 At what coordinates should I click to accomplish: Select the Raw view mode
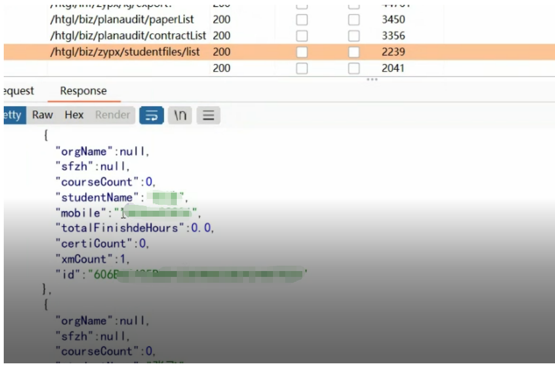coord(43,115)
